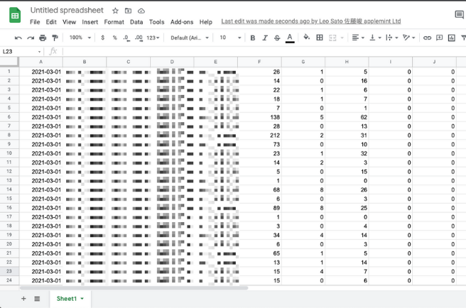
Task: Click cell with value 62
Action: click(347, 117)
